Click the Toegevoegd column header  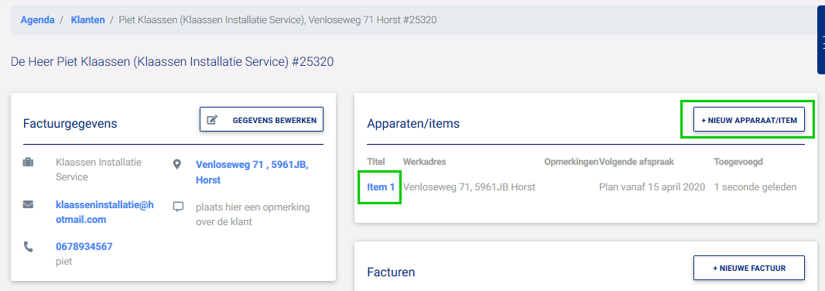pos(738,162)
